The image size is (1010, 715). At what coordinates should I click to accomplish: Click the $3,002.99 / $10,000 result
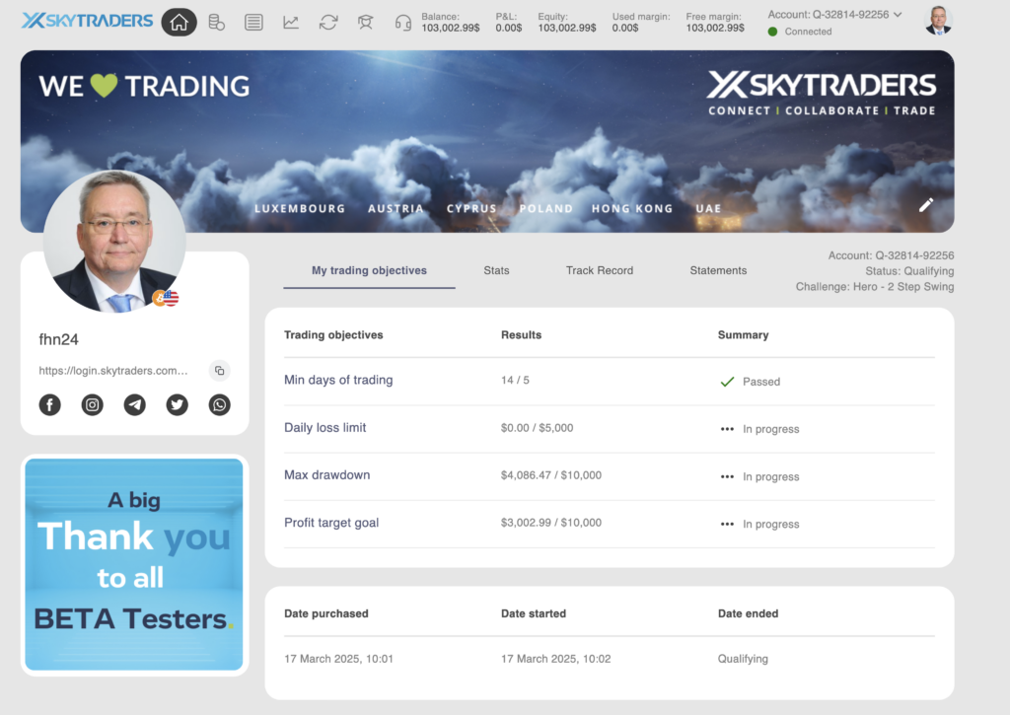click(551, 523)
